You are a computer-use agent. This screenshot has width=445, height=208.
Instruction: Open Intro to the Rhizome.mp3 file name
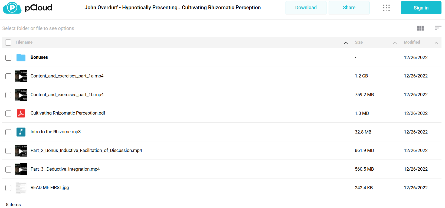(x=55, y=132)
